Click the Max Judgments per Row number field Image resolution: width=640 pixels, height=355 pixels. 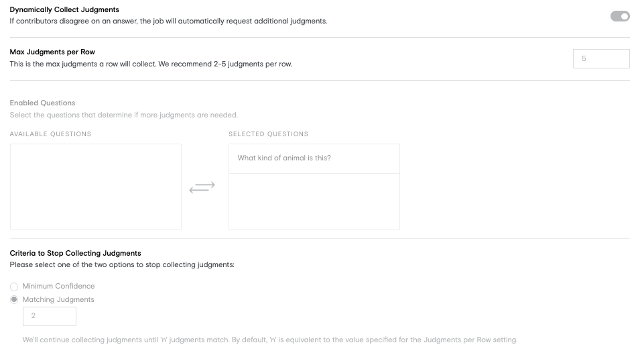(601, 59)
